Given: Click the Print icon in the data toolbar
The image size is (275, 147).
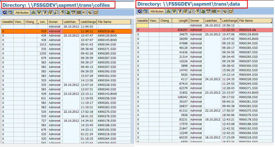Looking at the screenshot, I should pyautogui.click(x=168, y=11).
